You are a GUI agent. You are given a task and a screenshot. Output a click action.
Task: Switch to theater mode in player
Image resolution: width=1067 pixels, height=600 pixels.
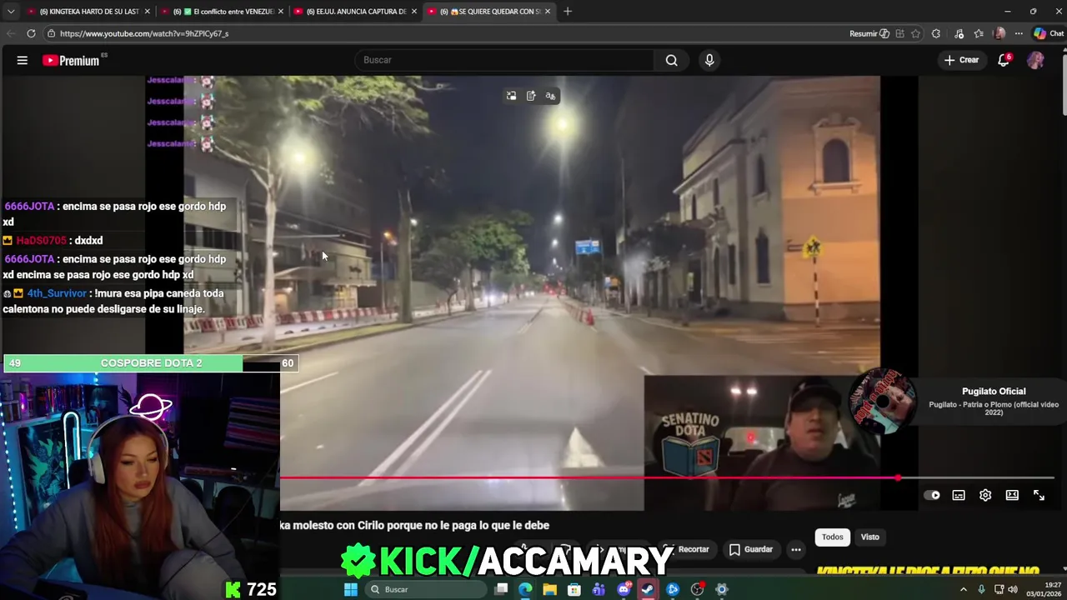[1012, 495]
